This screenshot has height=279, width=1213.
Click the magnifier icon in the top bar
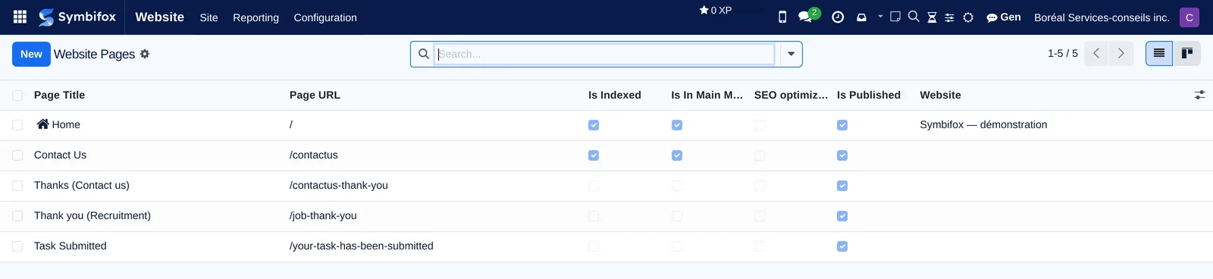click(x=914, y=17)
